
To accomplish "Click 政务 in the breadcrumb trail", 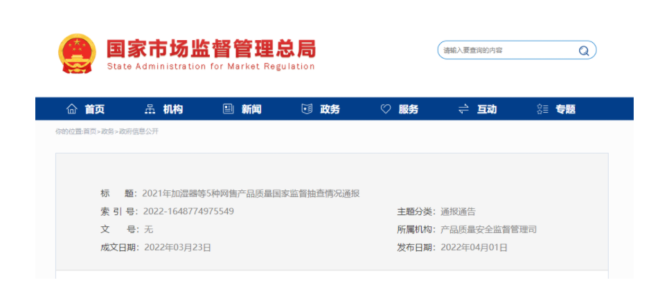I will click(107, 131).
